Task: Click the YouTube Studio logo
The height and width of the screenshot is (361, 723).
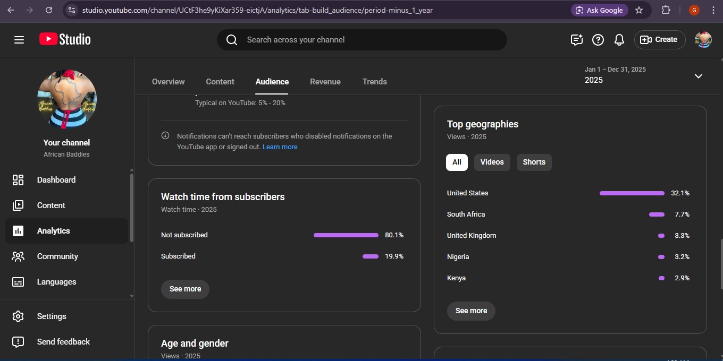Action: 65,39
